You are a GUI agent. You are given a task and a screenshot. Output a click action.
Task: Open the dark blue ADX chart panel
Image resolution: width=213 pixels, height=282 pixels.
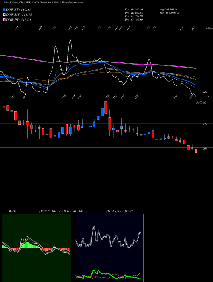tap(109, 248)
